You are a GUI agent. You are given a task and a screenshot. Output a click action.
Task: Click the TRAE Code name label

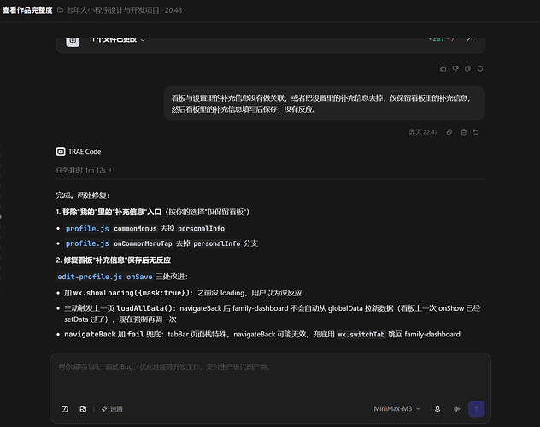pyautogui.click(x=85, y=152)
